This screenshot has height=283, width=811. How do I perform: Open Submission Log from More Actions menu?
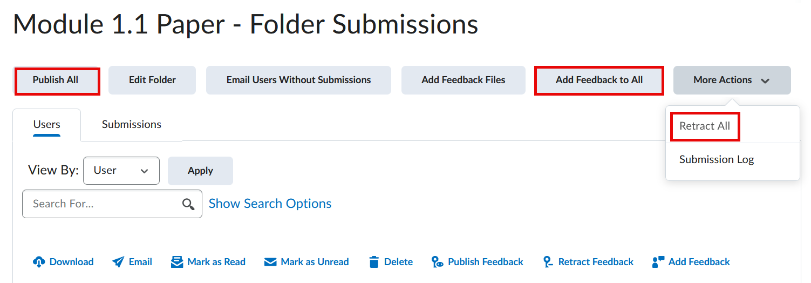click(x=717, y=160)
